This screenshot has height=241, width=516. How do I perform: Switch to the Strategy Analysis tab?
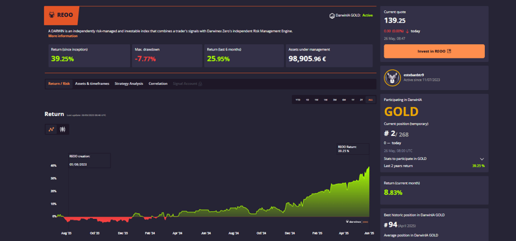coord(129,84)
